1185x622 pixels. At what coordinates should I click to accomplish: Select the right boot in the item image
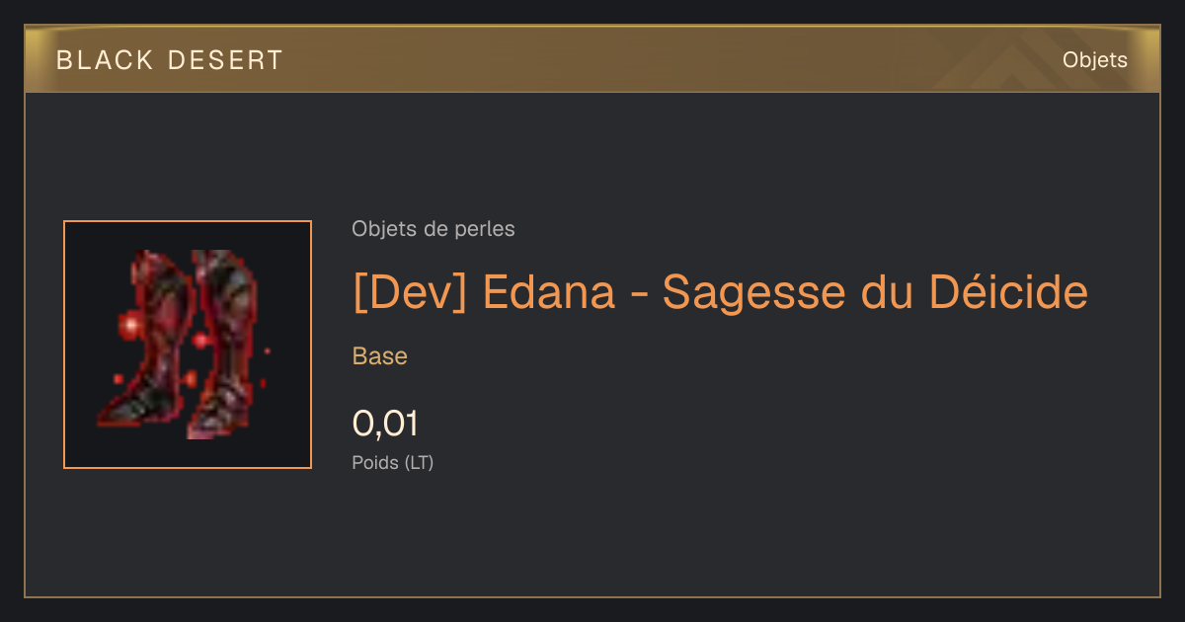(225, 345)
